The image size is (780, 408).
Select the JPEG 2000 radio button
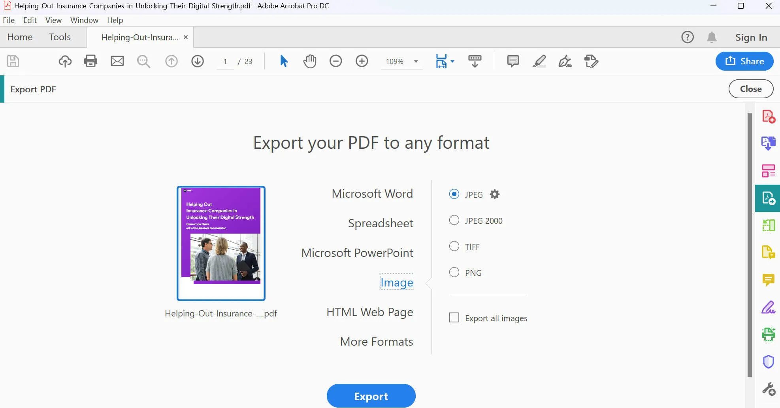tap(454, 220)
